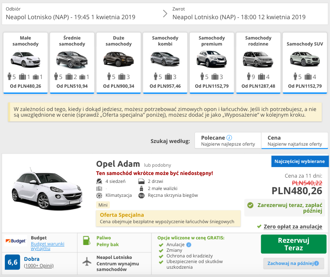Image resolution: width=330 pixels, height=277 pixels.
Task: Open the Budget warunki wynajmu link
Action: (47, 245)
